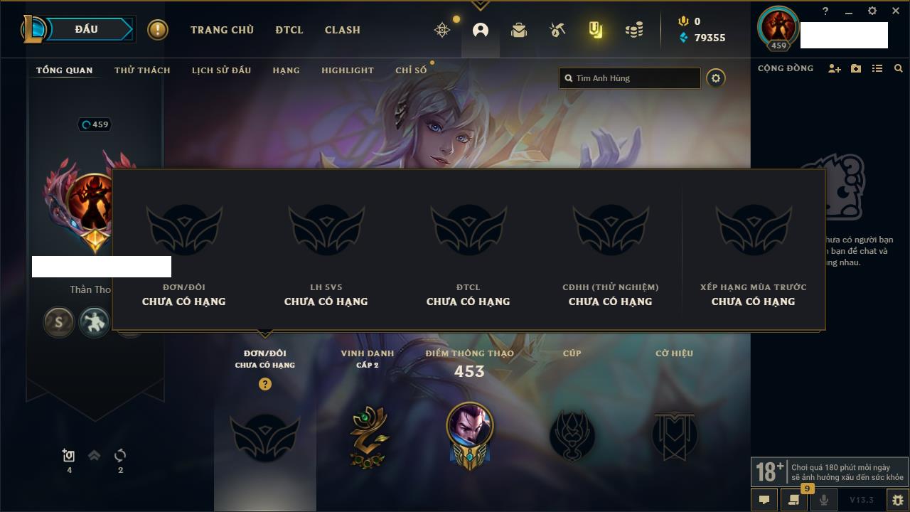This screenshot has width=910, height=512.
Task: Expand the ranked help question mark
Action: tap(265, 384)
